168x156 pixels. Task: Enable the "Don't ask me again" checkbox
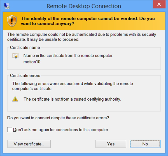(x=10, y=129)
